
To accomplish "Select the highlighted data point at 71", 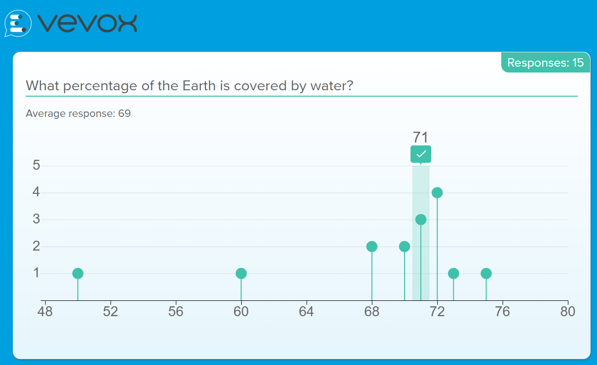I will pyautogui.click(x=421, y=219).
